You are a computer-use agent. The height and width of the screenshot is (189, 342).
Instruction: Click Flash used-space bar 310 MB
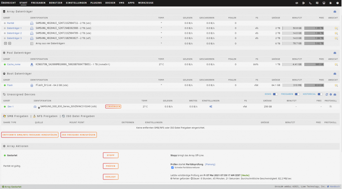(x=292, y=85)
